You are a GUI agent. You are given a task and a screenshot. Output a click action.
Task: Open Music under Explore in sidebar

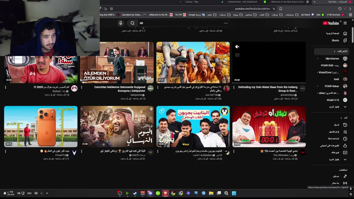[336, 176]
